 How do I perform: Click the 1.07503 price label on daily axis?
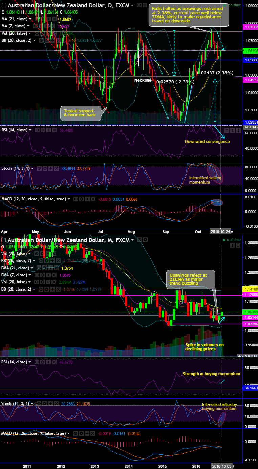[x=250, y=26]
